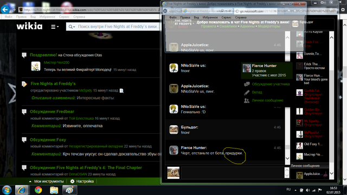The height and width of the screenshot is (195, 347).
Task: Click the chat message input box
Action: [233, 173]
